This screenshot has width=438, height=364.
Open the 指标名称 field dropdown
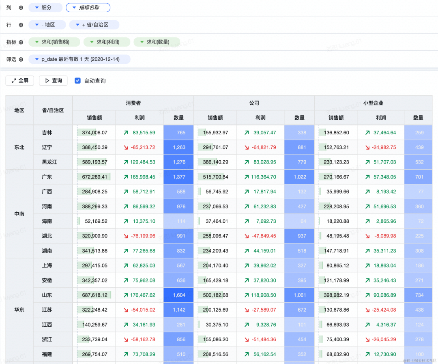(x=73, y=7)
